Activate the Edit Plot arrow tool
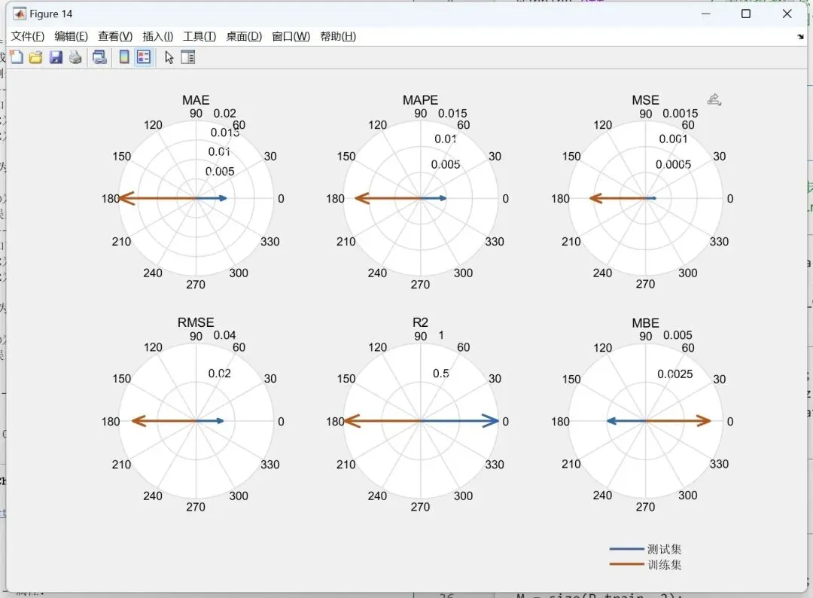 169,57
